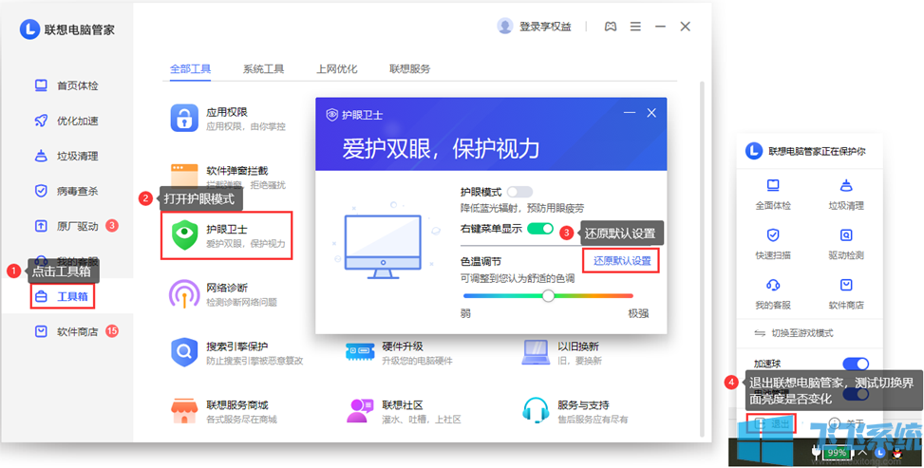Image resolution: width=924 pixels, height=468 pixels.
Task: Open 服务与支持 headset icon
Action: click(537, 411)
